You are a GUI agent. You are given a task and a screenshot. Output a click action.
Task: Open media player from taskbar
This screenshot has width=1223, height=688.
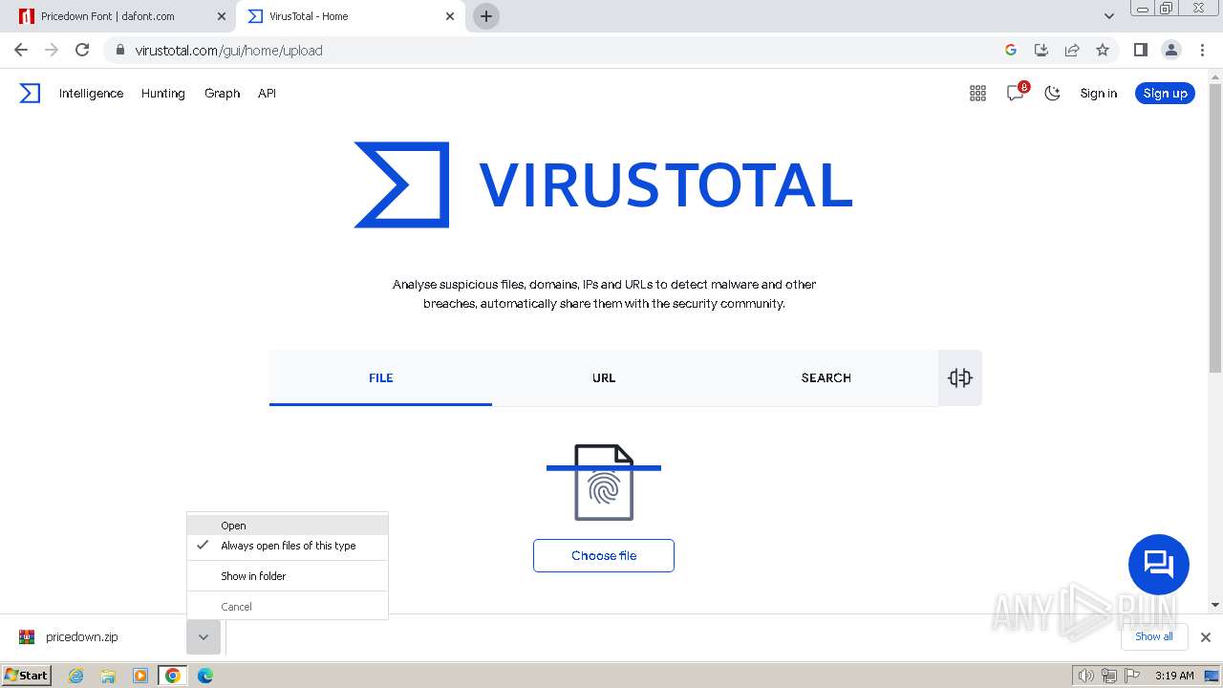140,676
